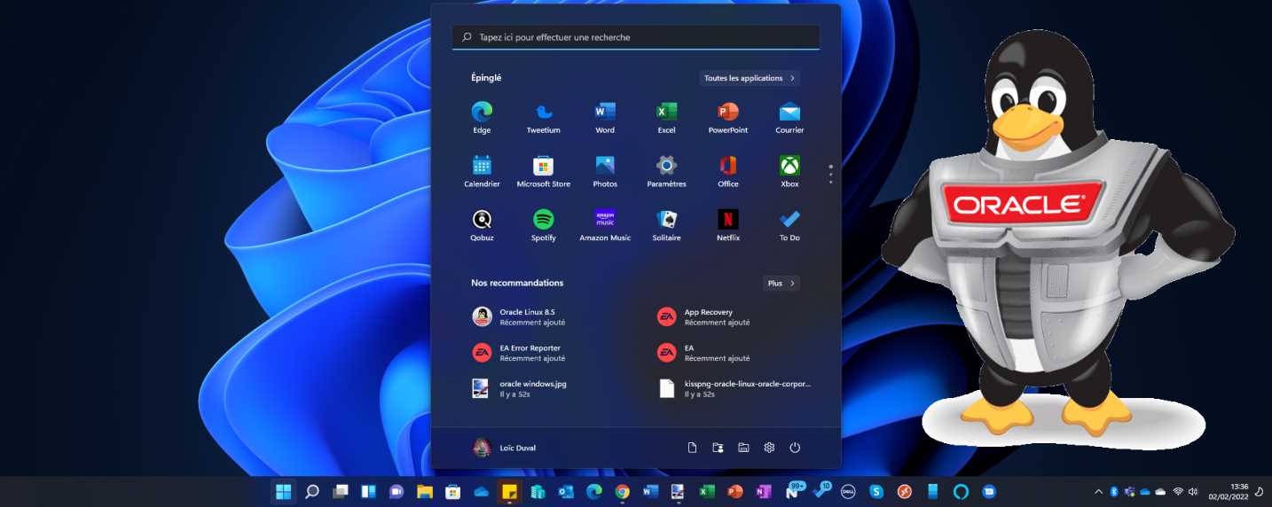Open the Calendrier app

[x=482, y=172]
